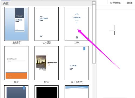The height and width of the screenshot is (98, 135).
Task: Click the gallery scroll up arrow
Action: [x=94, y=3]
